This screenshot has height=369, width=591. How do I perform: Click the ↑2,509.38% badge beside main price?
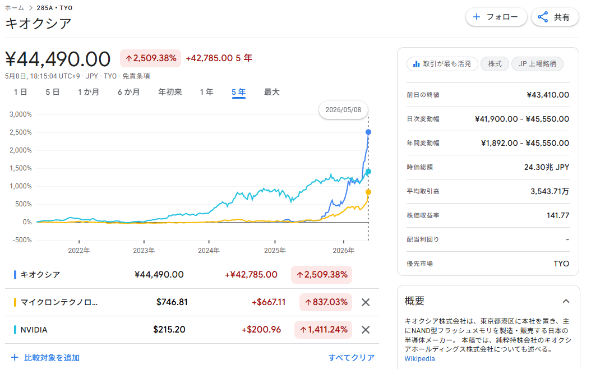[x=150, y=58]
